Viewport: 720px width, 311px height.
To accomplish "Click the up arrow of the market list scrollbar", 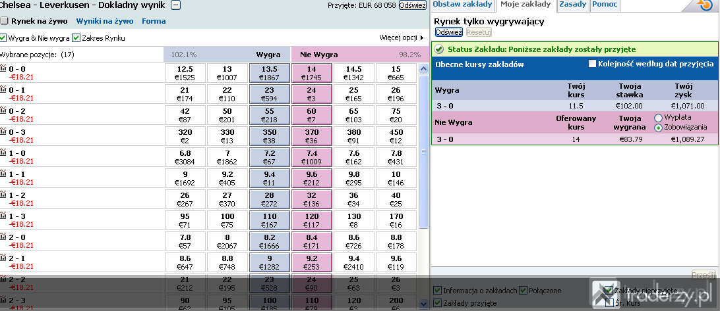I will (x=423, y=70).
